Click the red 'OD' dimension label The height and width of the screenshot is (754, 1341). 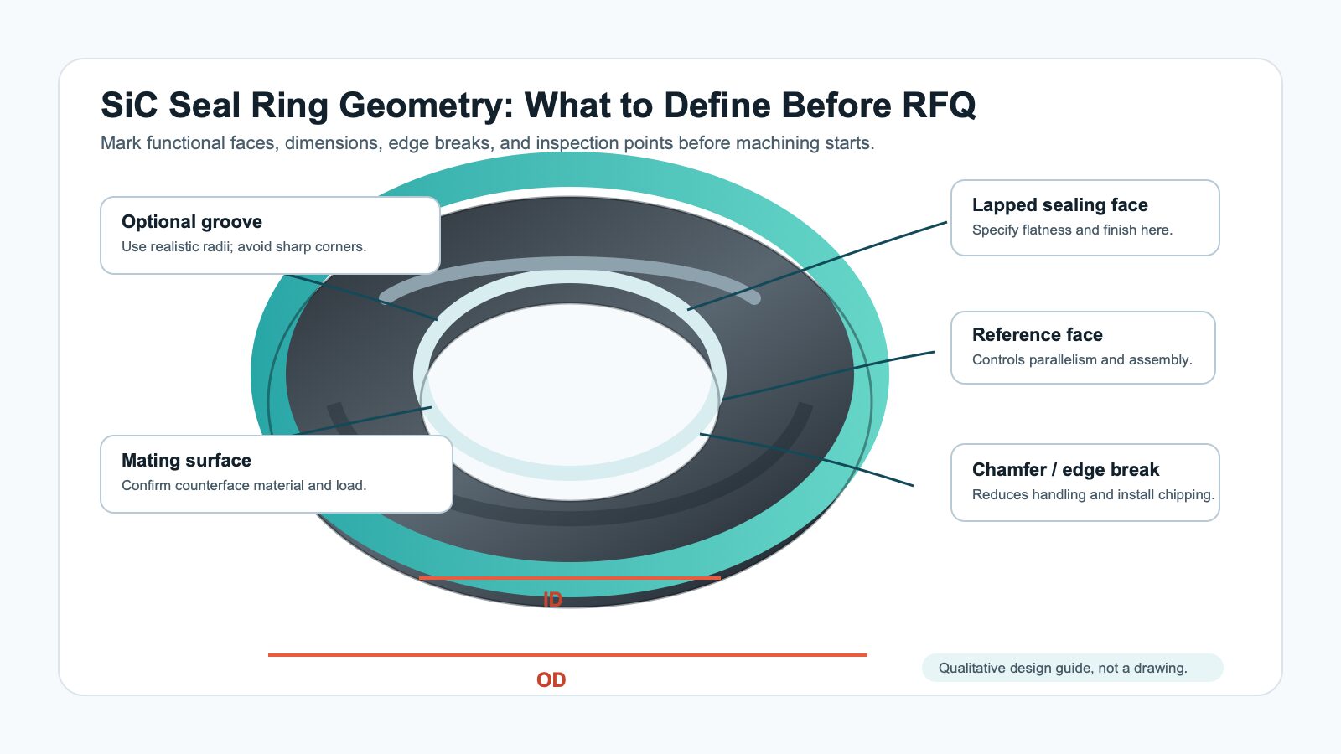pyautogui.click(x=551, y=680)
